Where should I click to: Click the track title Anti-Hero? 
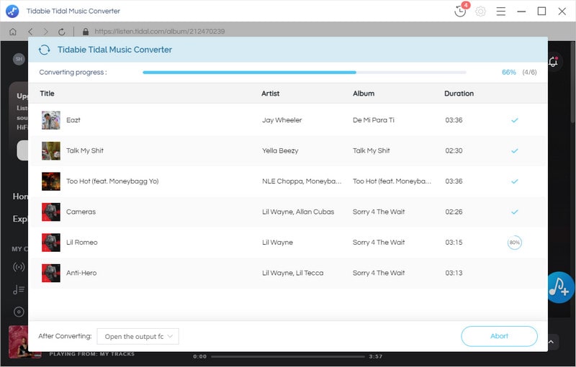81,273
